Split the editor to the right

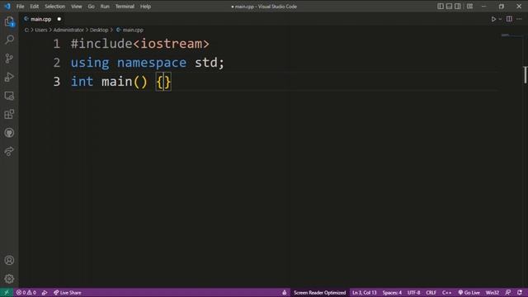click(509, 19)
